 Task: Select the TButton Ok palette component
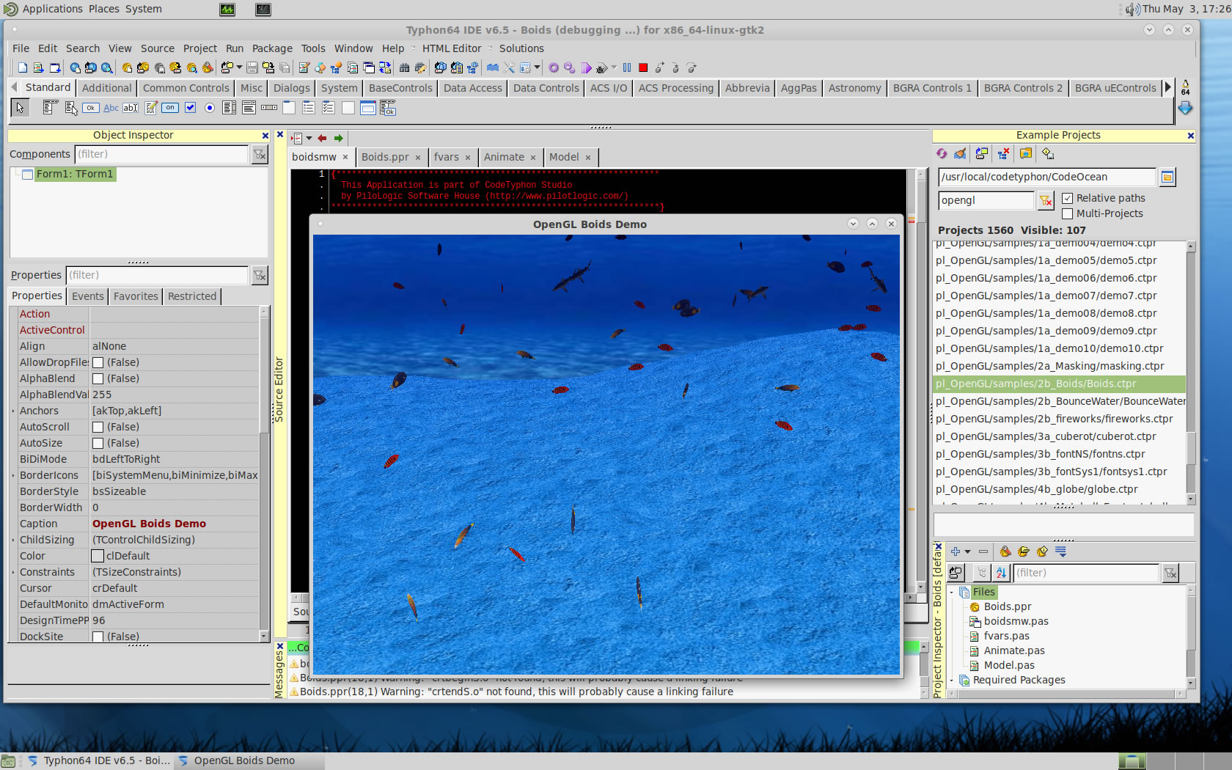pyautogui.click(x=91, y=108)
